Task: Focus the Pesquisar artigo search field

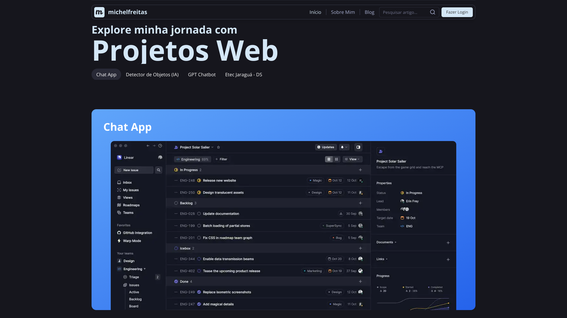Action: [x=404, y=12]
